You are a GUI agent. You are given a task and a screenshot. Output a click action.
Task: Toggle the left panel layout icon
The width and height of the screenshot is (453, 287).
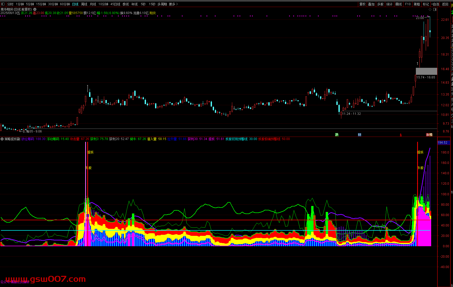coord(3,4)
